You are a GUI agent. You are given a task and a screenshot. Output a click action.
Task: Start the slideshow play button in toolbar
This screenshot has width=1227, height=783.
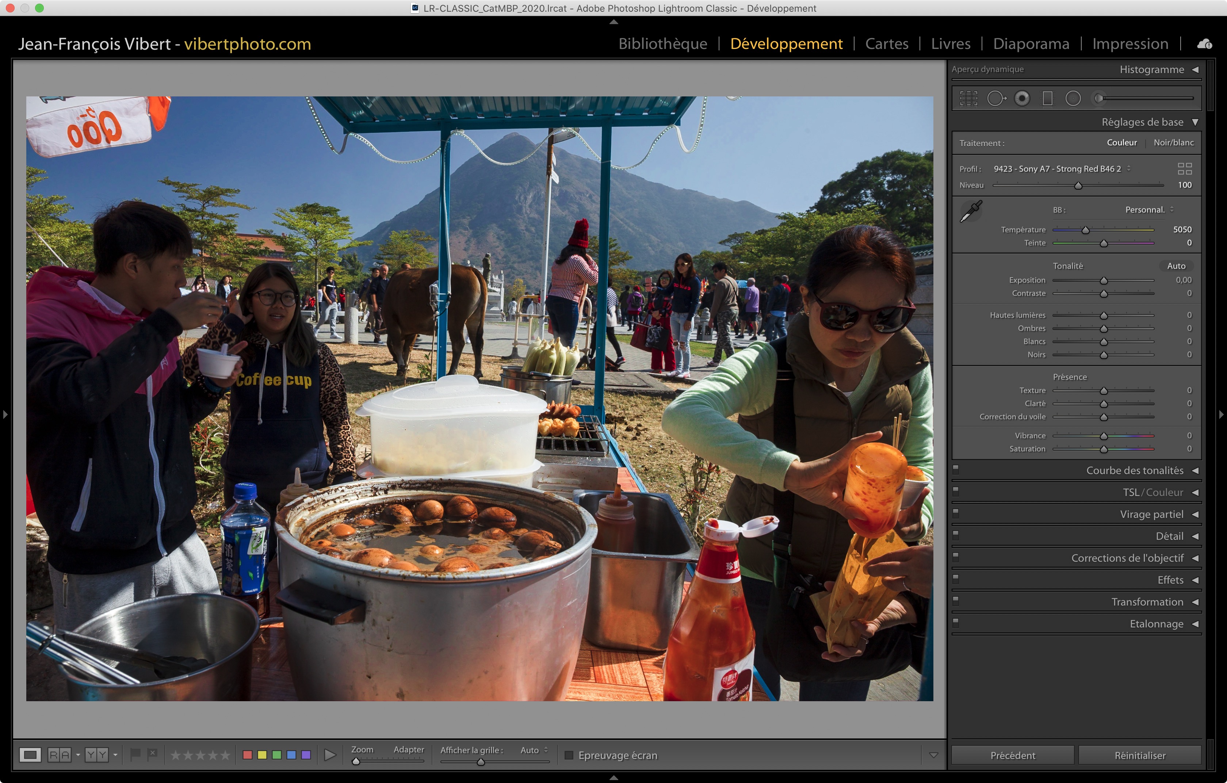[x=330, y=755]
